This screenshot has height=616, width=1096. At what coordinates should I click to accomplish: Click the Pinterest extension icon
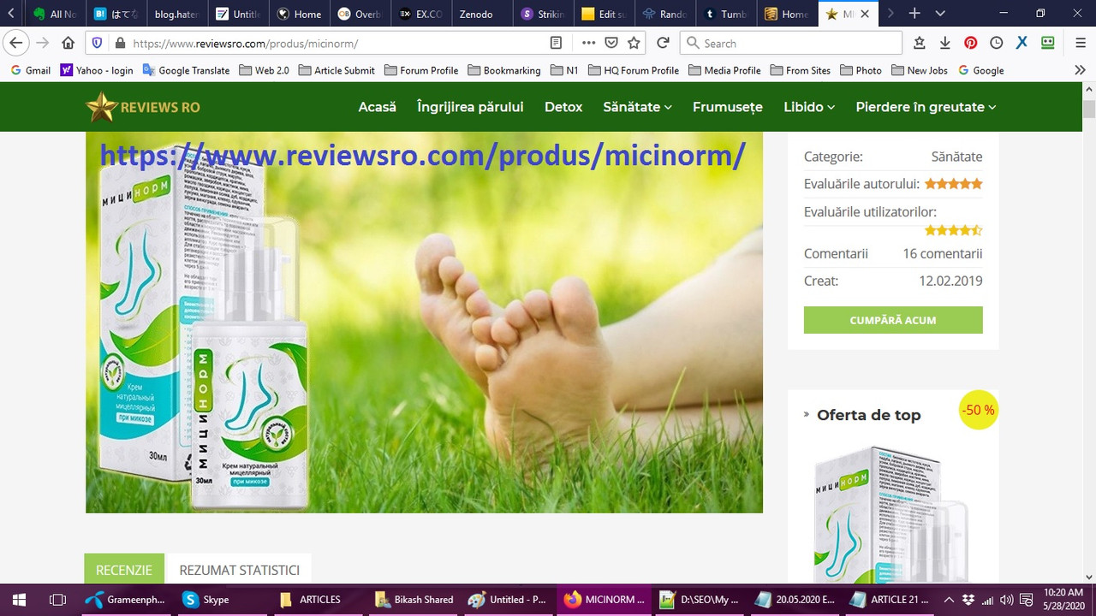click(971, 43)
